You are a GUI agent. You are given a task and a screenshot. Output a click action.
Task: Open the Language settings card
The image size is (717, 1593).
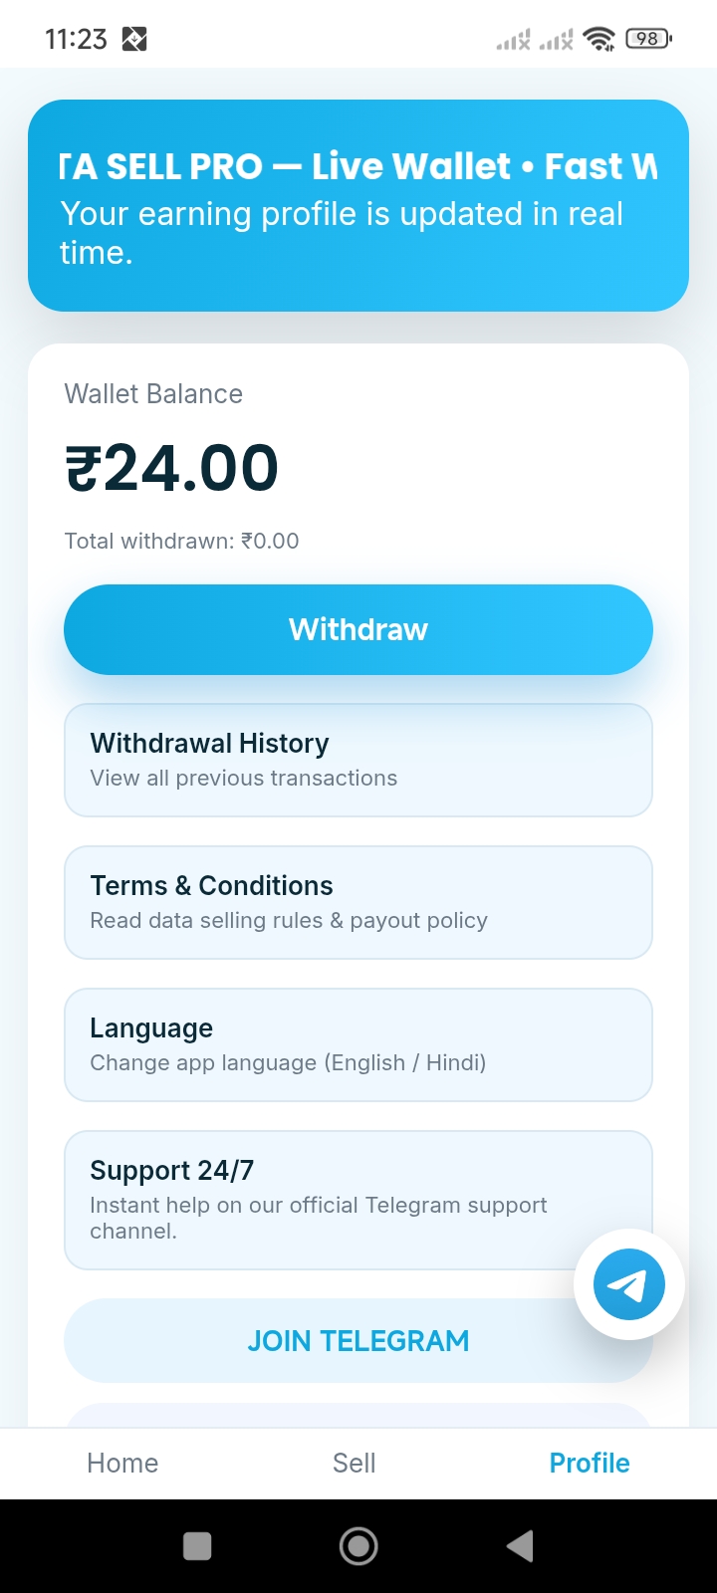click(358, 1044)
